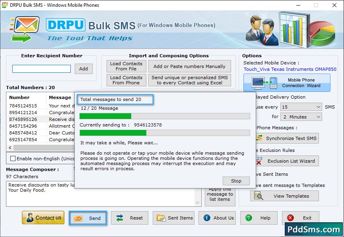Click the blue info icon About Us
Viewport: 344px width, 237px height.
[207, 218]
